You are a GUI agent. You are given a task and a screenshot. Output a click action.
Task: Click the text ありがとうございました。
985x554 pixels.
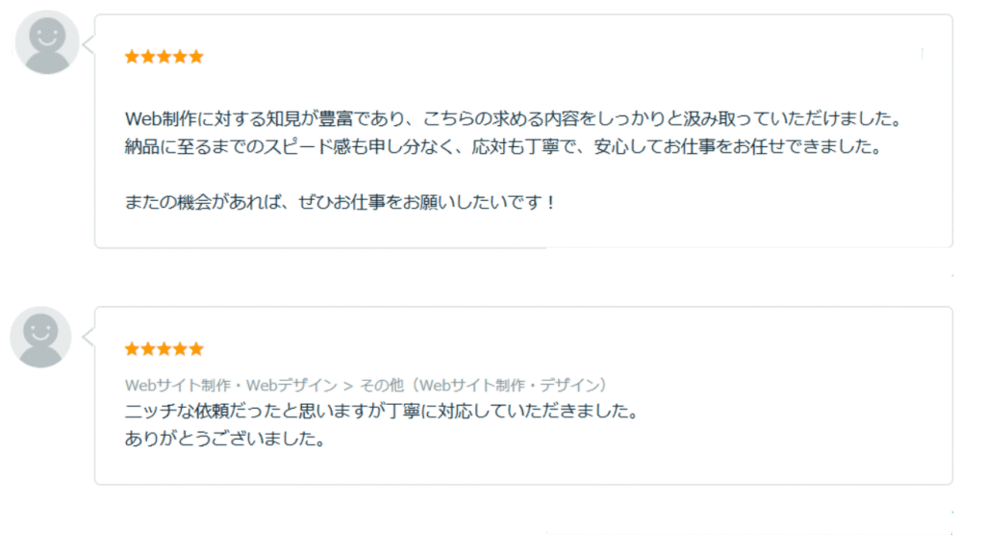pos(225,439)
